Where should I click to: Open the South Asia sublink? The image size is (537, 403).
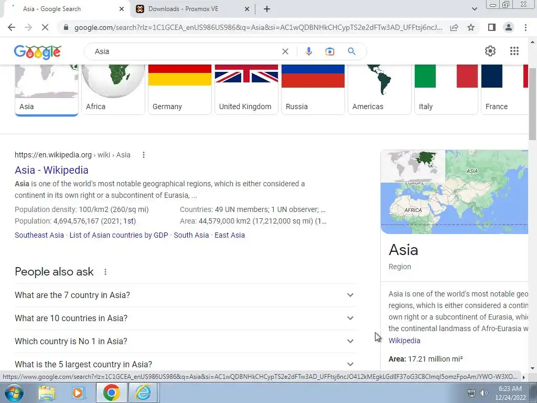[191, 235]
